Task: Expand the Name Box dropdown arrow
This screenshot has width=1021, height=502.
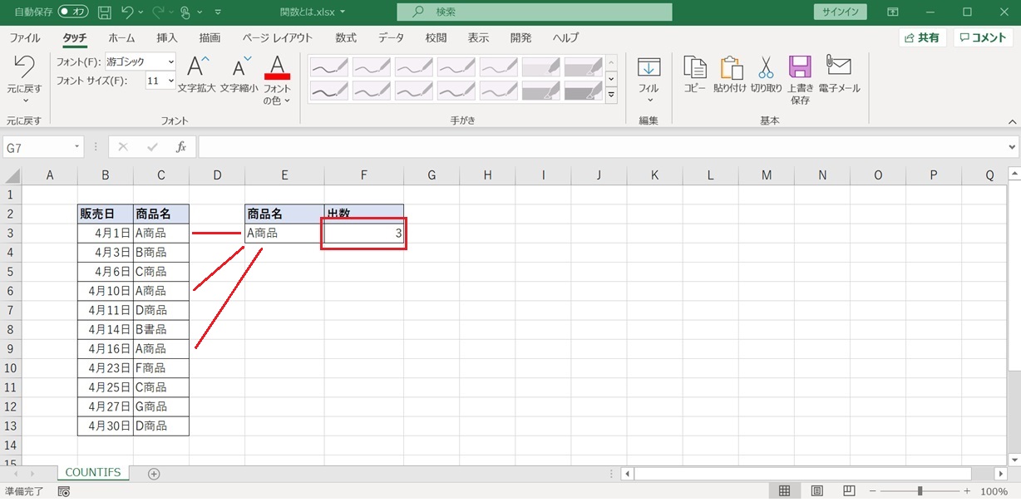Action: pos(77,147)
